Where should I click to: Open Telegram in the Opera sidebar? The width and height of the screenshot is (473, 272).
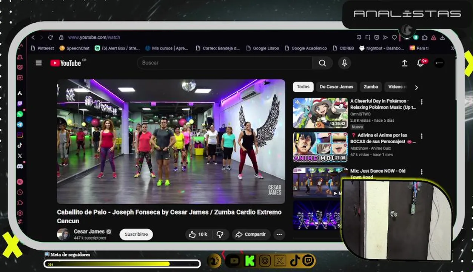(x=20, y=124)
